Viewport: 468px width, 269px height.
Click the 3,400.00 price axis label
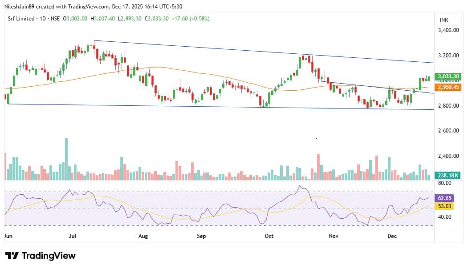point(448,30)
